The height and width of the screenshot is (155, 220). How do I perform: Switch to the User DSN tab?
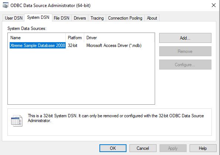coord(14,18)
